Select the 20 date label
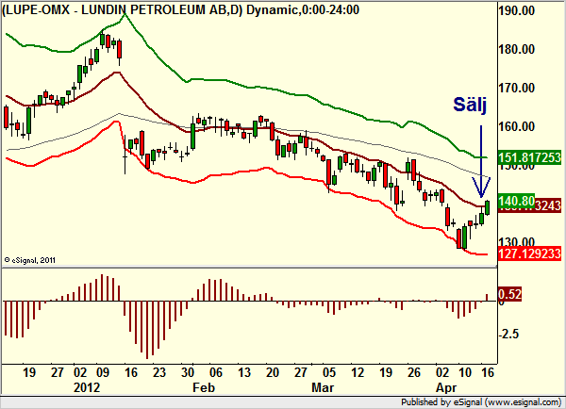566x409 pixels. (x=273, y=372)
